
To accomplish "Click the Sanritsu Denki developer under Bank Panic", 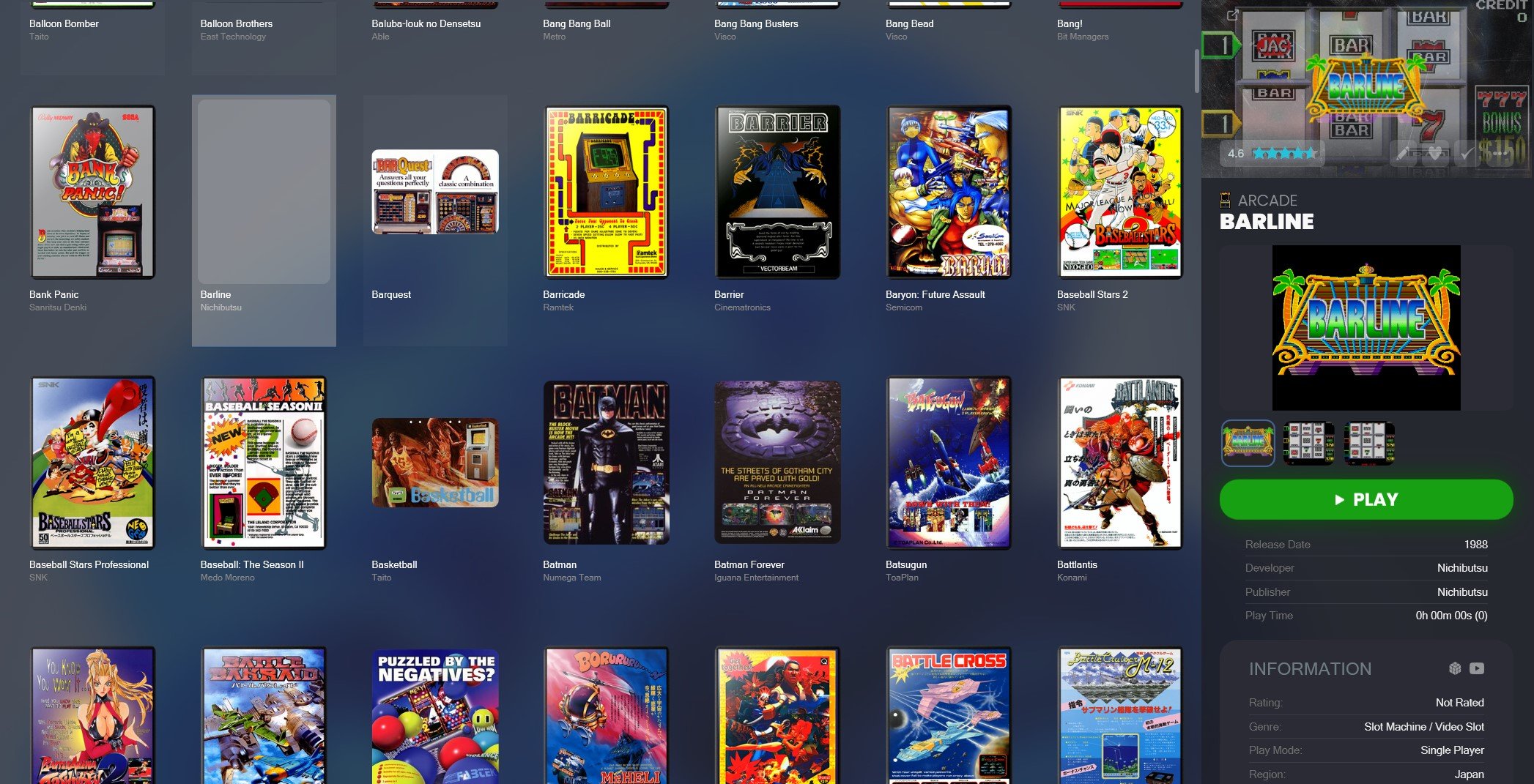I will (x=58, y=307).
